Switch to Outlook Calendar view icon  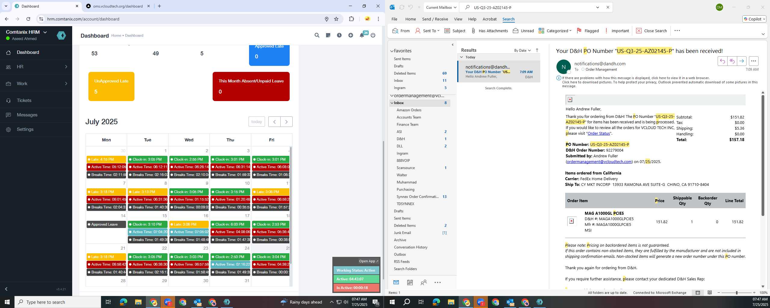(410, 282)
